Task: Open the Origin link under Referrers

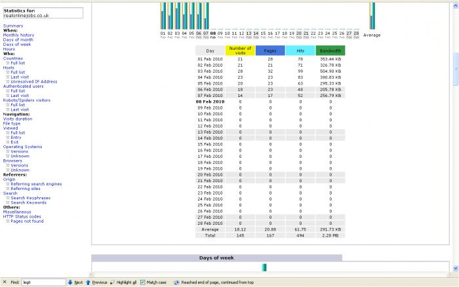Action: 9,180
